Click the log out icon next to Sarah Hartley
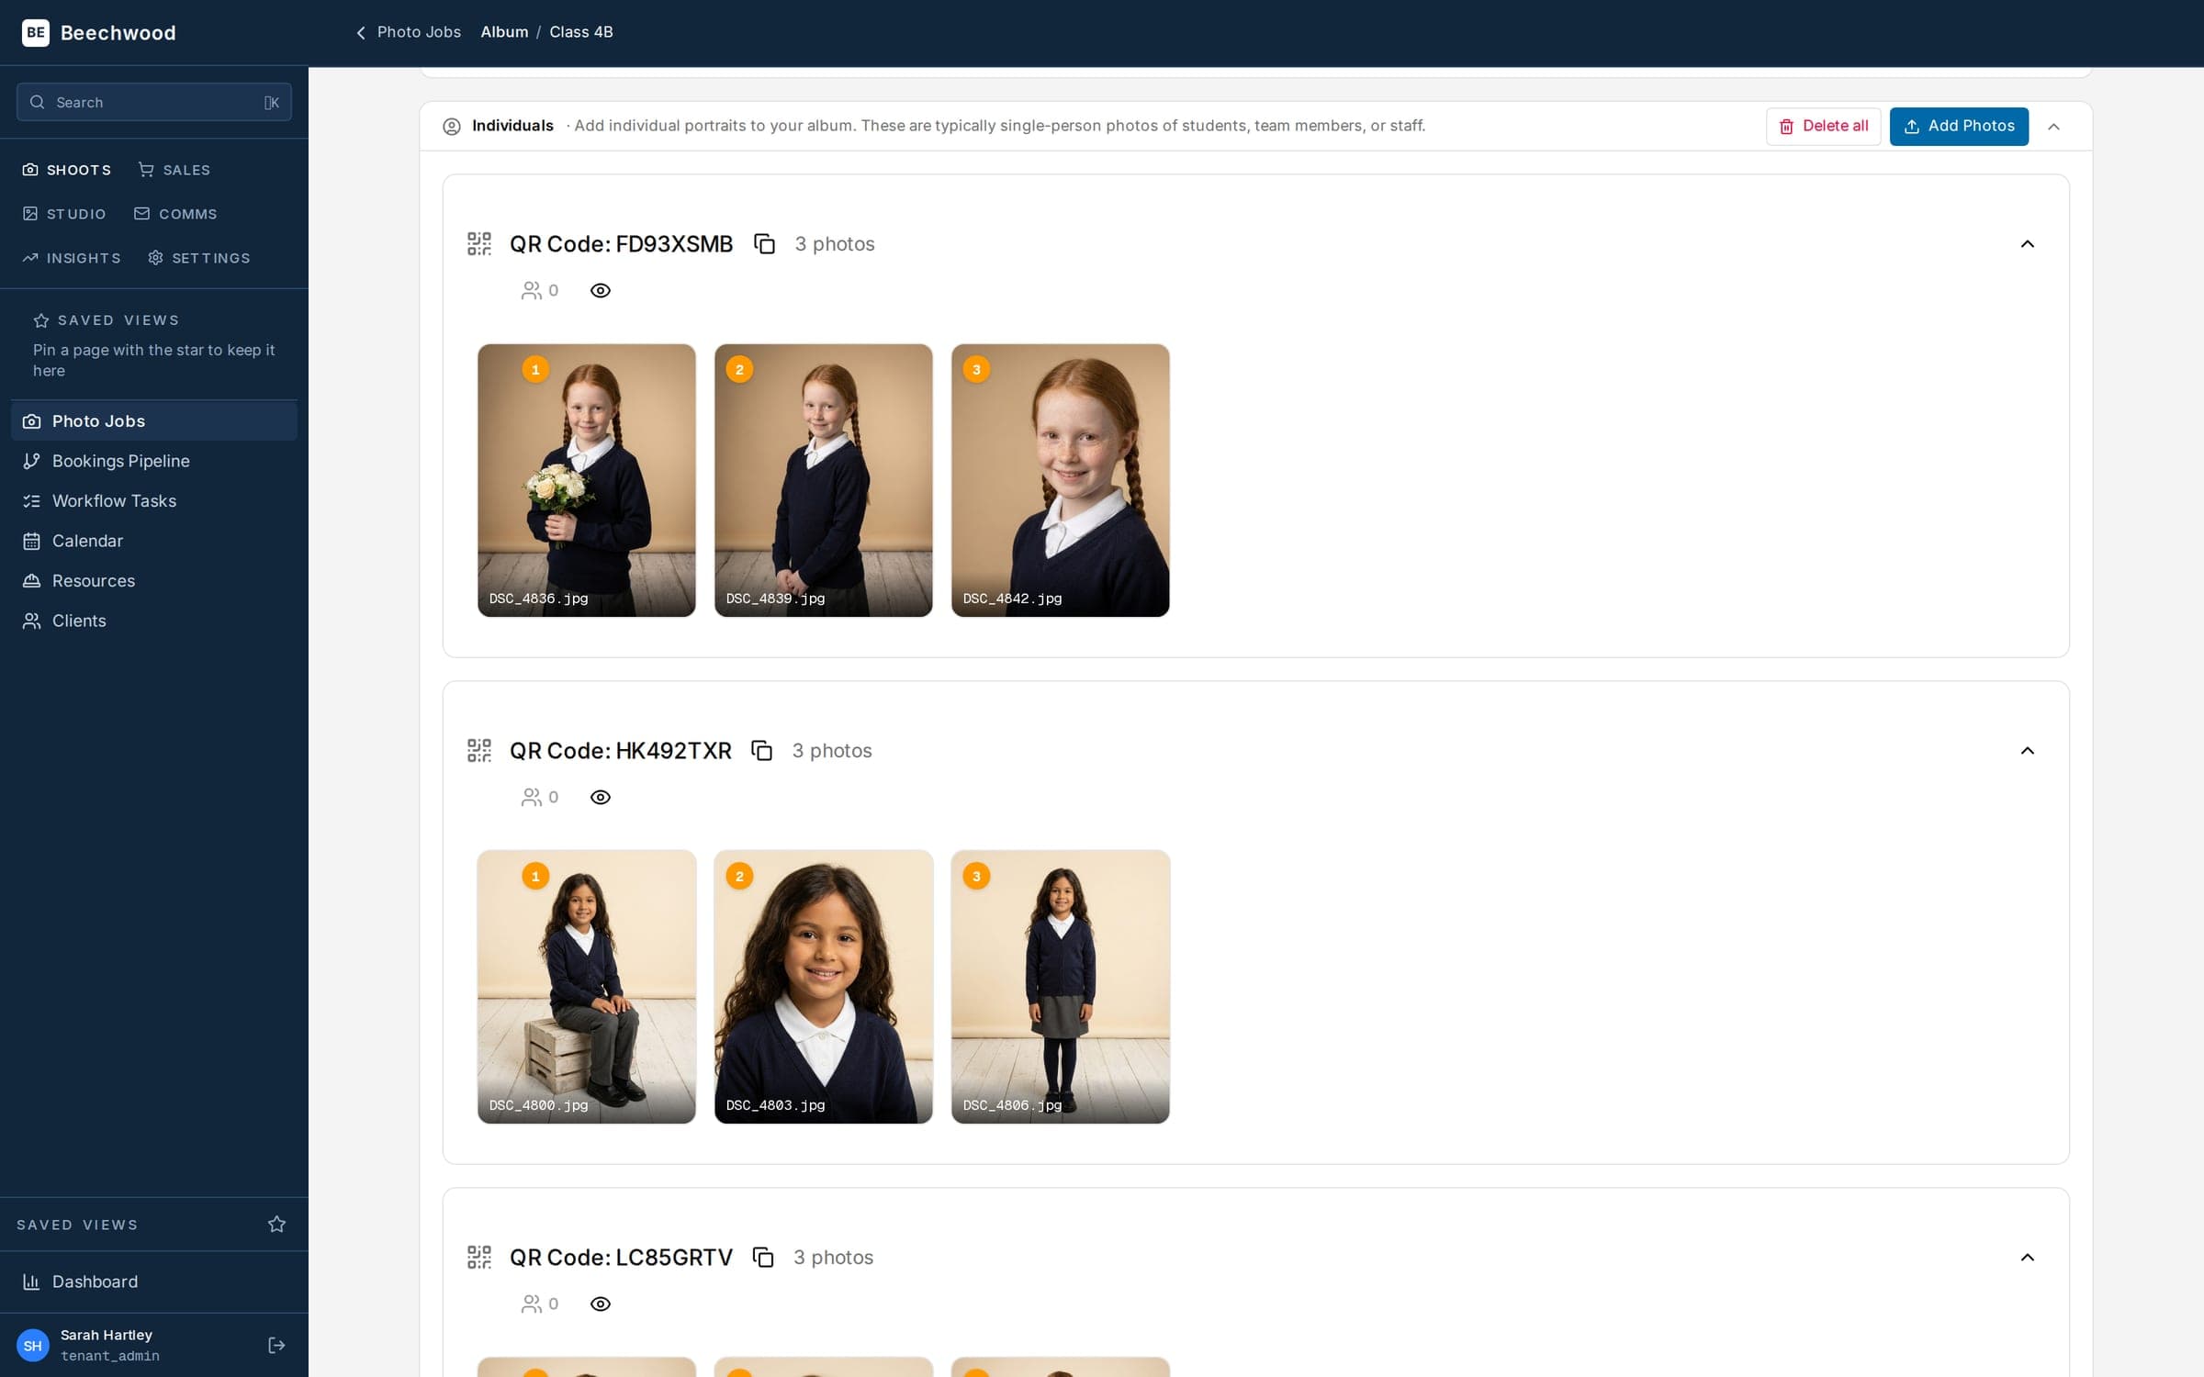Viewport: 2204px width, 1377px height. 276,1346
